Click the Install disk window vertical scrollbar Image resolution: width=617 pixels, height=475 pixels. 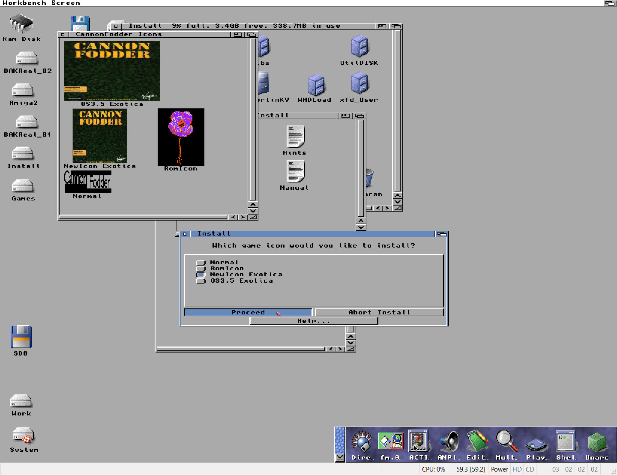pyautogui.click(x=398, y=111)
